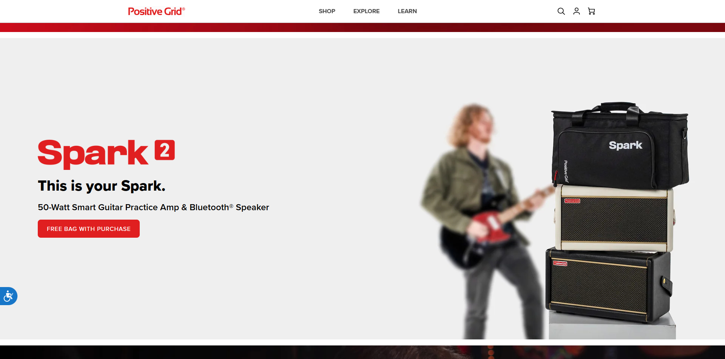Viewport: 725px width, 359px height.
Task: Click the red promotional banner strip
Action: [x=362, y=27]
